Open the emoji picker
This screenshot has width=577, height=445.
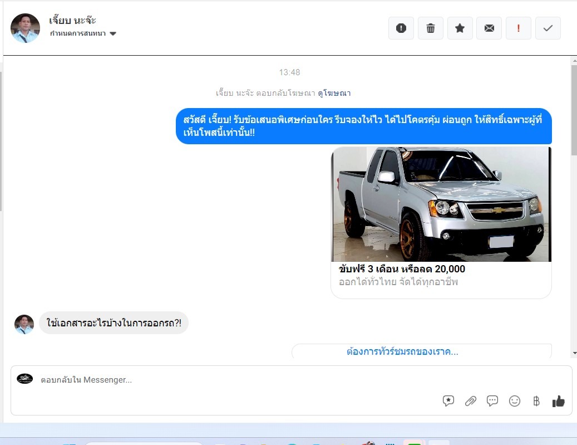point(515,401)
